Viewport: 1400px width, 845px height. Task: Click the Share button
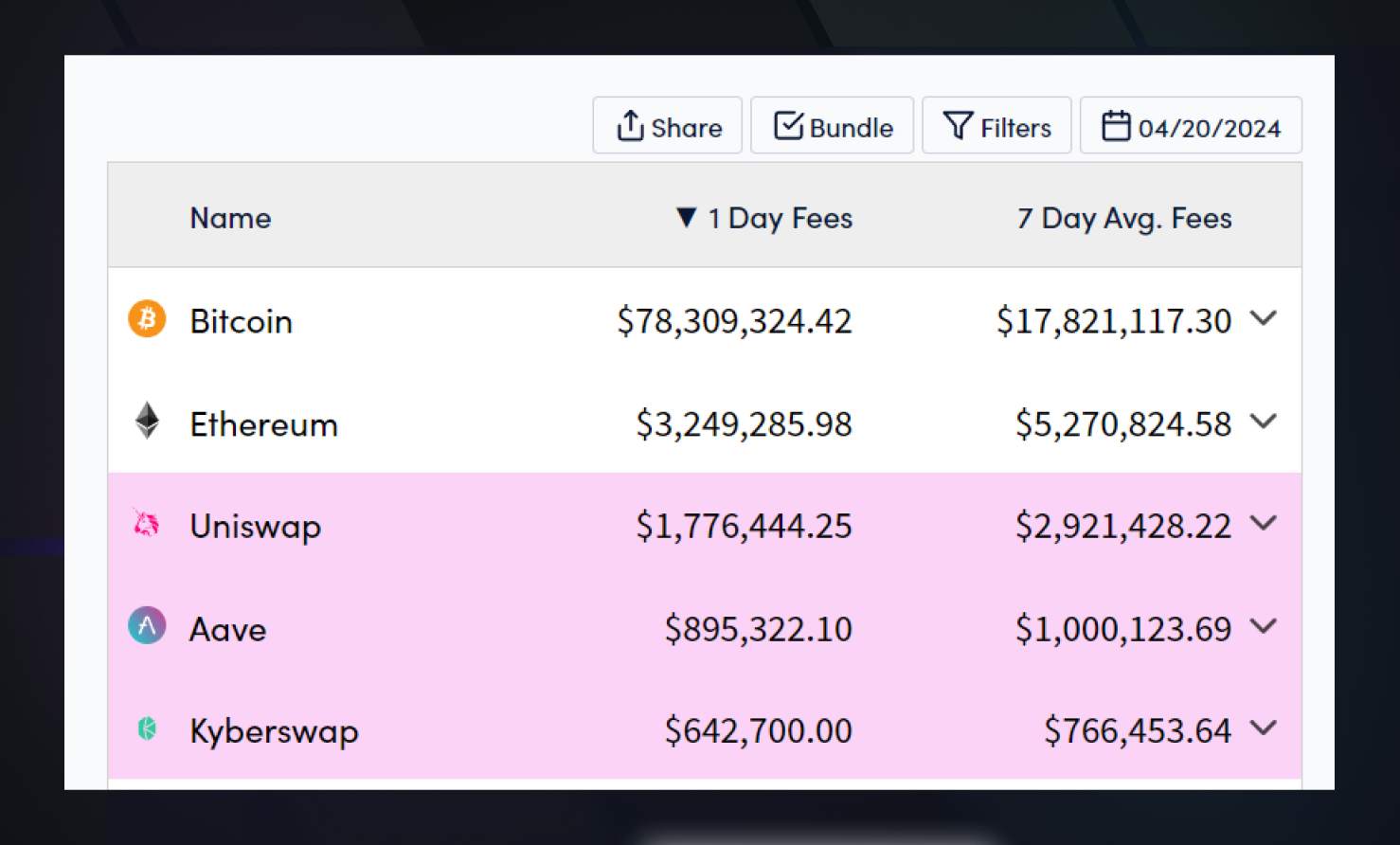pyautogui.click(x=667, y=125)
